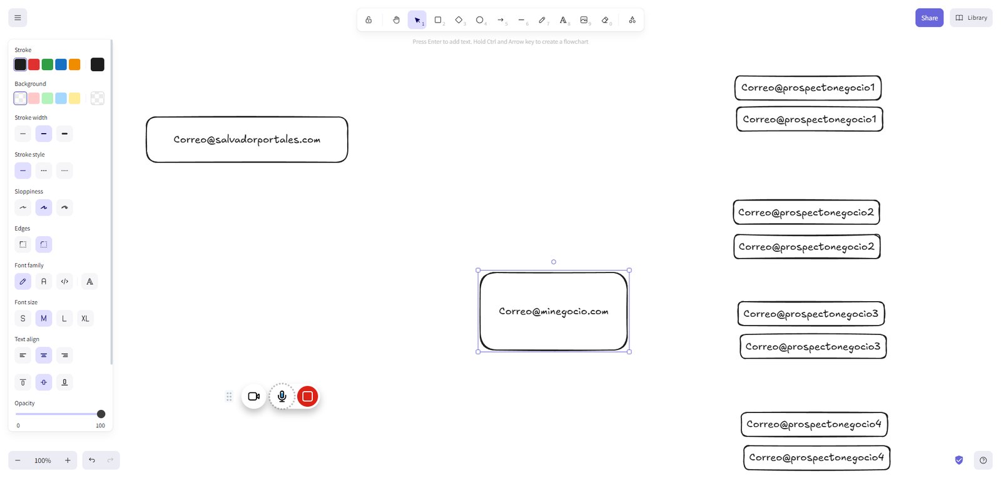Zoom in on the canvas

tap(68, 461)
